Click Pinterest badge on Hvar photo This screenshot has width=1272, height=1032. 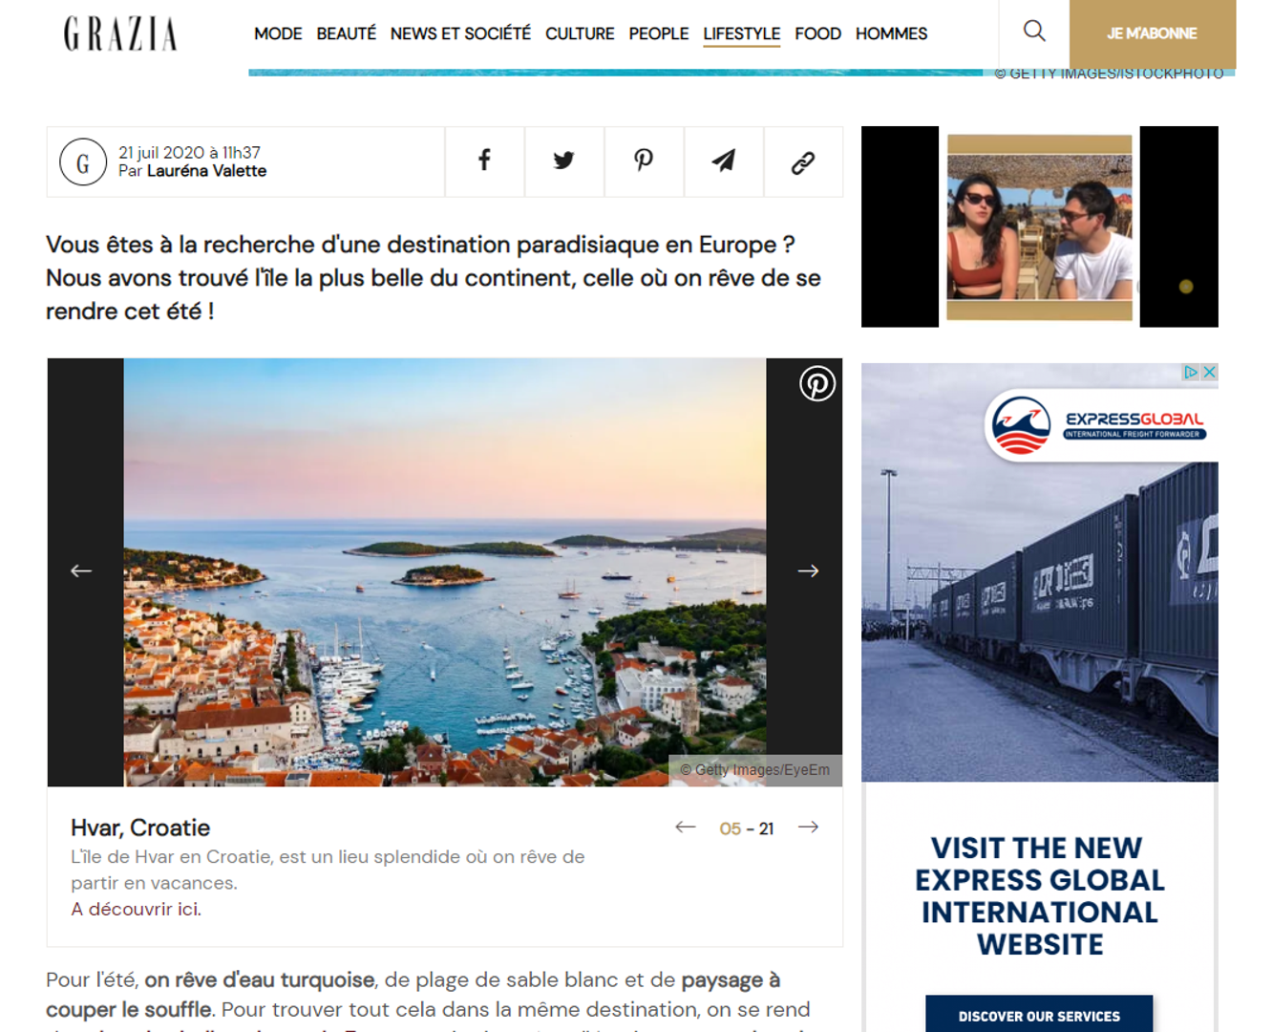pos(817,383)
